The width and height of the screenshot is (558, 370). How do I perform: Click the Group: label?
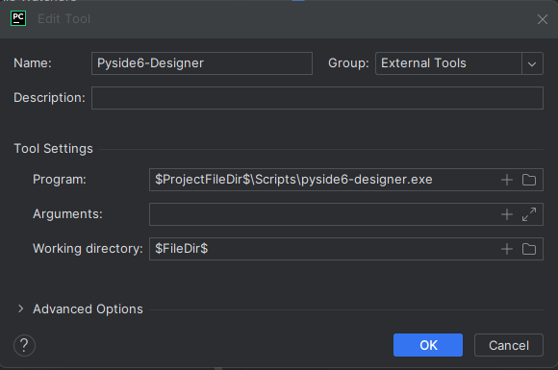click(x=348, y=62)
